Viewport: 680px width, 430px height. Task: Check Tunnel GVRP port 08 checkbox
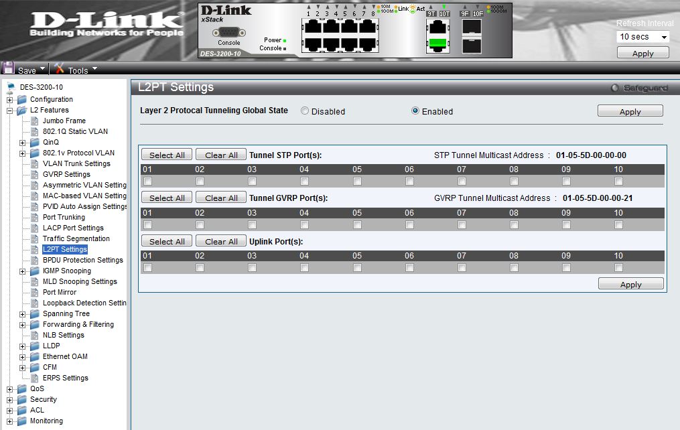[515, 224]
